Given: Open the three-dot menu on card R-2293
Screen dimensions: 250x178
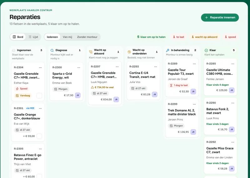Looking at the screenshot, I should point(156,67).
